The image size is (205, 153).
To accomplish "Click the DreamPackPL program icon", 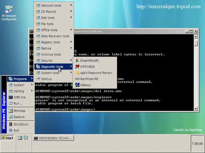I will coord(77,60).
